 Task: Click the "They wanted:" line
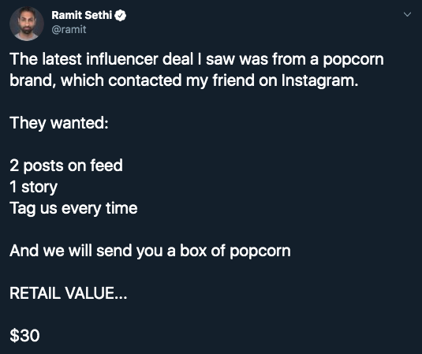point(59,123)
